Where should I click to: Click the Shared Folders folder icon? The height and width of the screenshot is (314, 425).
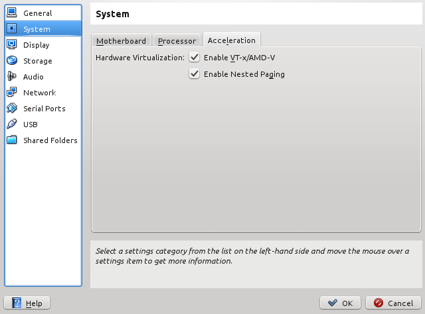pos(12,140)
